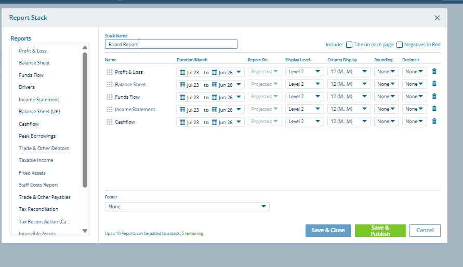The height and width of the screenshot is (267, 463).
Task: Click the reports list scrollbar thumb
Action: 85,120
